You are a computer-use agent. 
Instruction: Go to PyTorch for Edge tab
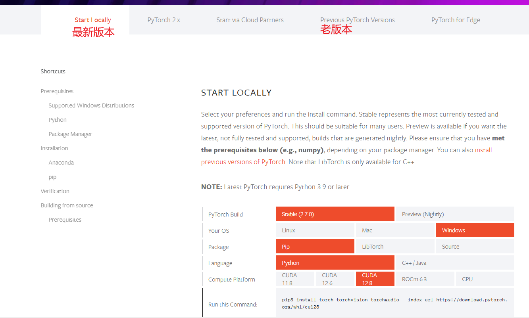pyautogui.click(x=456, y=20)
